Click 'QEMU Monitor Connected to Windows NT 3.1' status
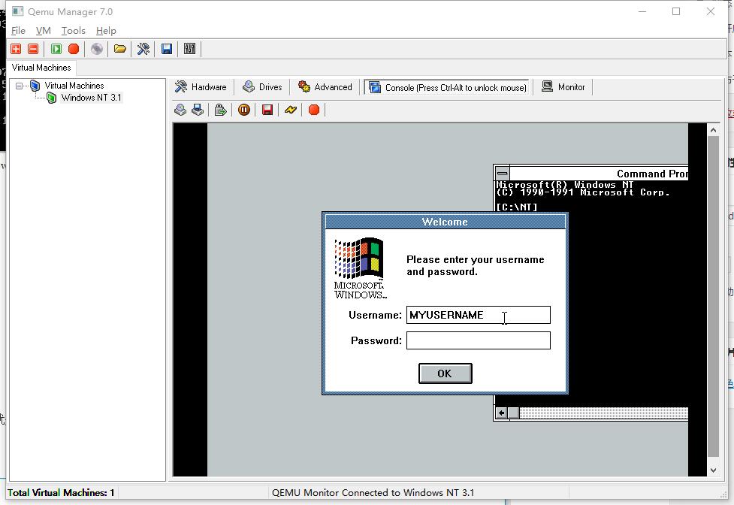734x505 pixels. 373,493
